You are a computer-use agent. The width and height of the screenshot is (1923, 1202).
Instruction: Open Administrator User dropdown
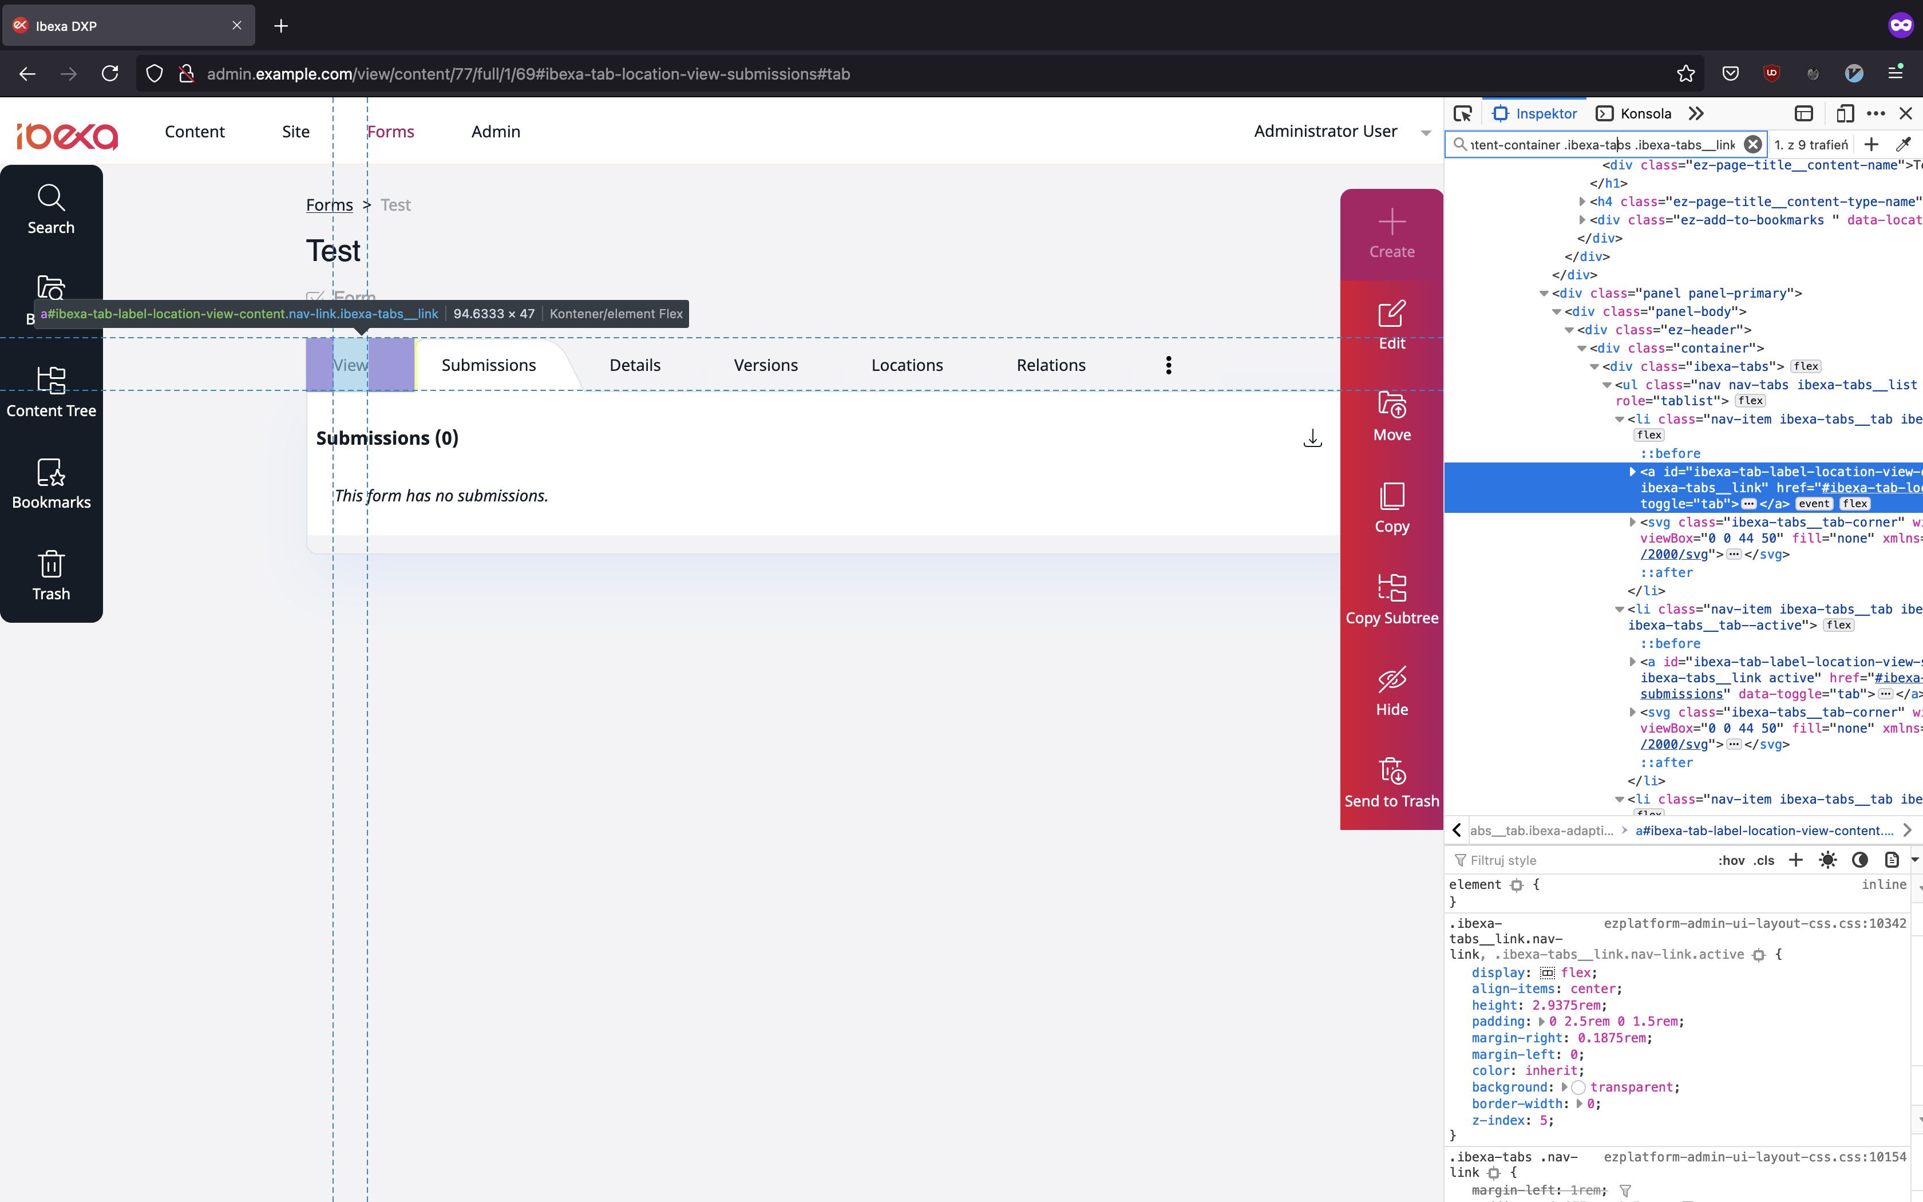pos(1342,132)
